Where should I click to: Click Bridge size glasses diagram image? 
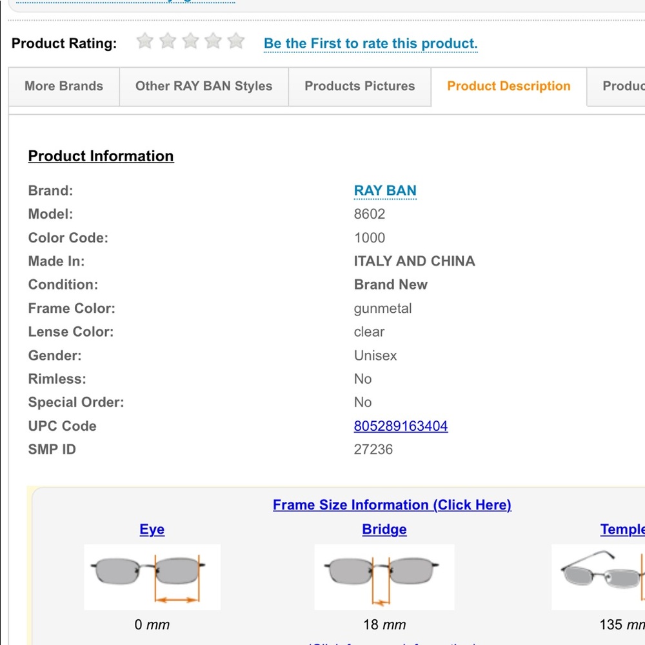384,577
